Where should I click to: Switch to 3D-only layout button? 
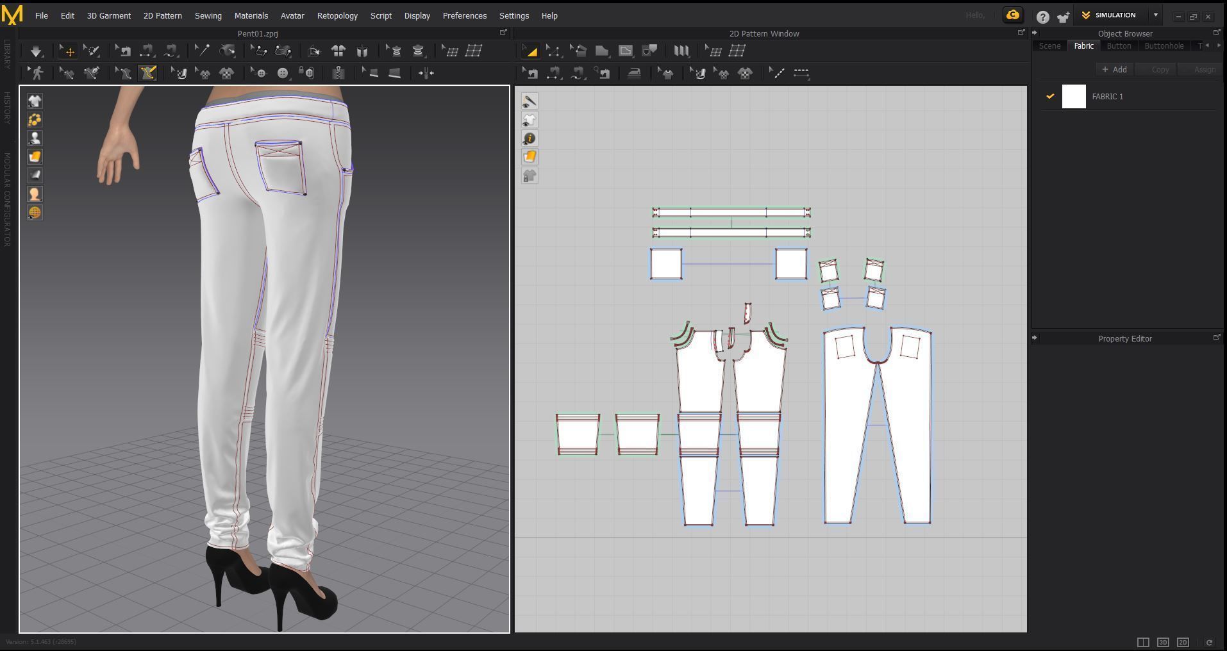tap(1163, 642)
